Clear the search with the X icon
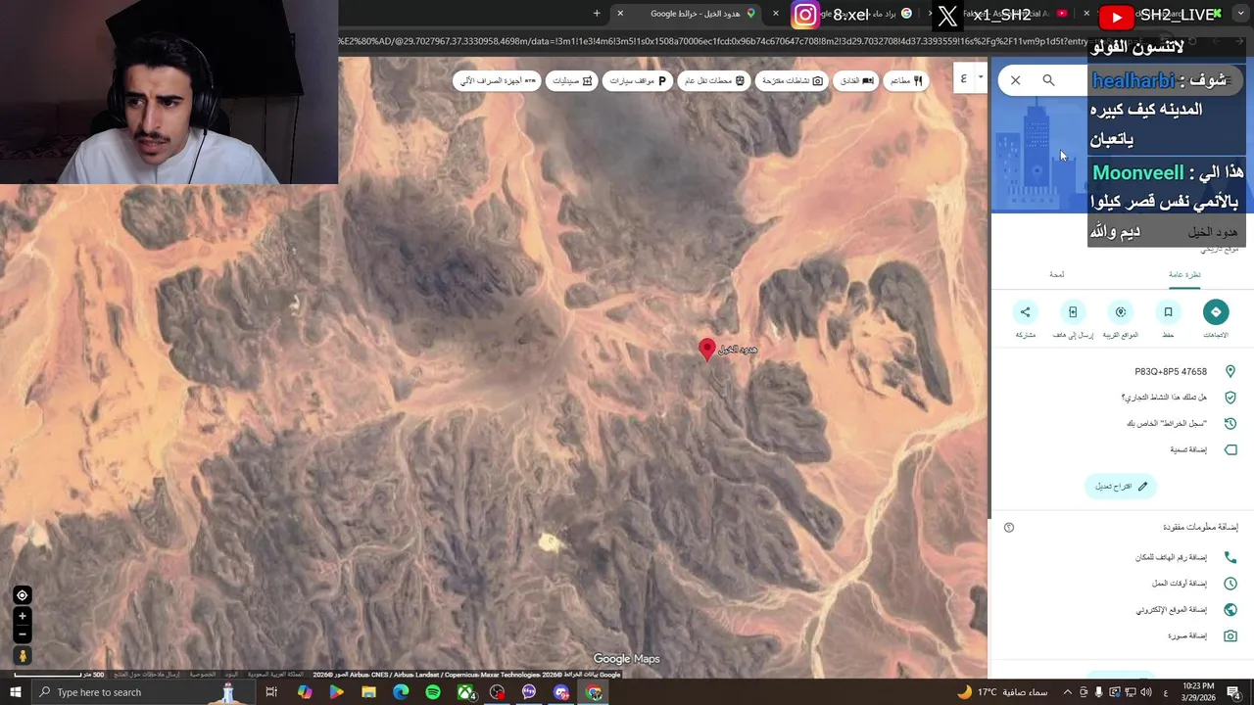This screenshot has height=705, width=1254. [1015, 80]
